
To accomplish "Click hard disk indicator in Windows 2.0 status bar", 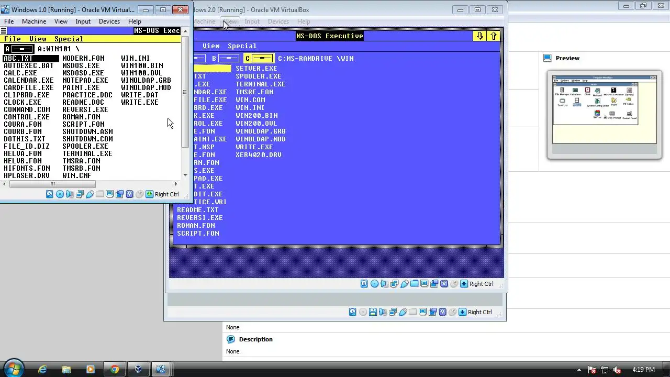I will (x=364, y=284).
